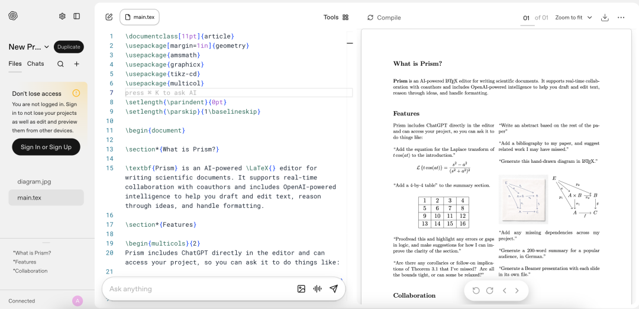Viewport: 639px width, 309px height.
Task: Click the new edit pencil icon
Action: click(x=109, y=17)
